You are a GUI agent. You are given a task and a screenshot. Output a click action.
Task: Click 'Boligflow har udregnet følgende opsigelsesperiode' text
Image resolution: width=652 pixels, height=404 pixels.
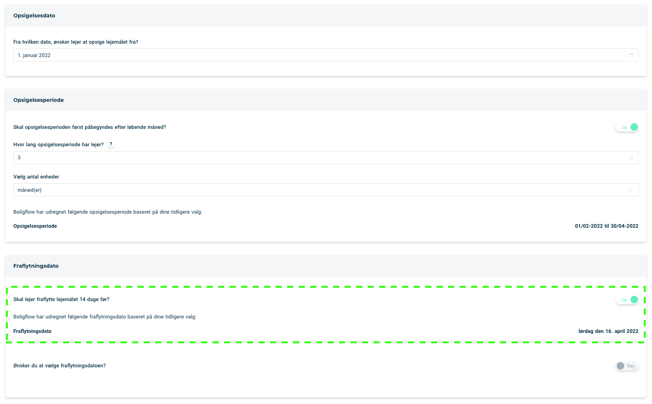pyautogui.click(x=108, y=212)
